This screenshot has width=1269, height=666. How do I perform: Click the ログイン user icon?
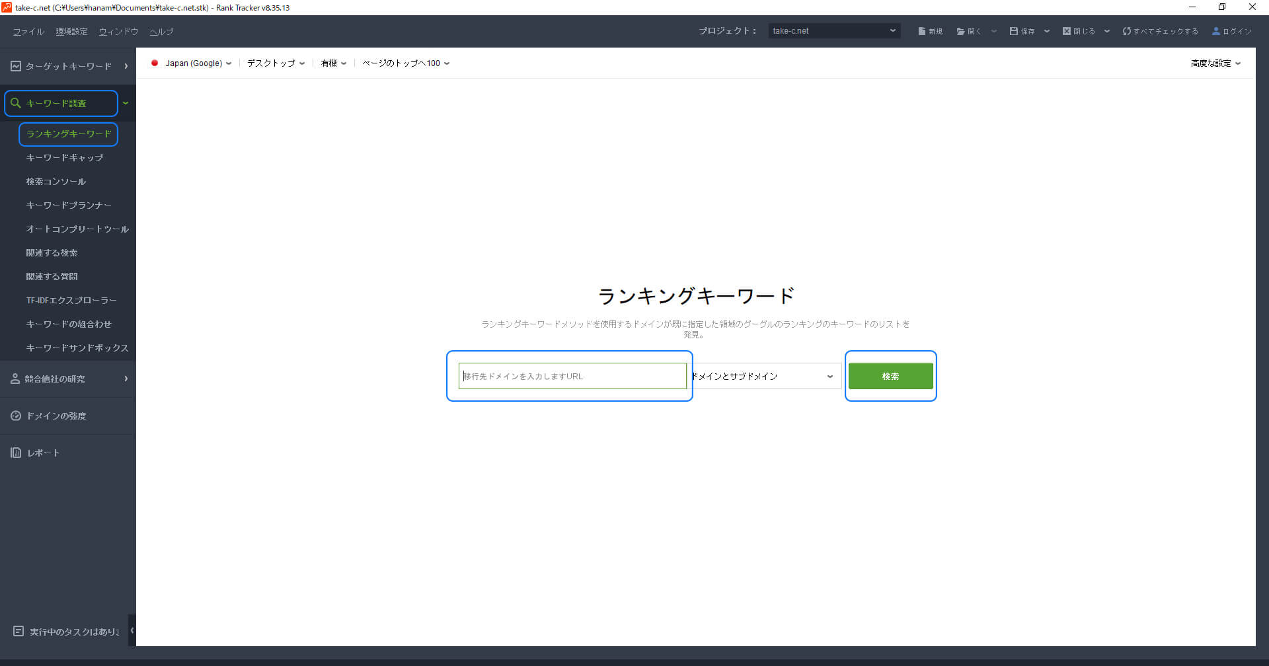tap(1215, 31)
